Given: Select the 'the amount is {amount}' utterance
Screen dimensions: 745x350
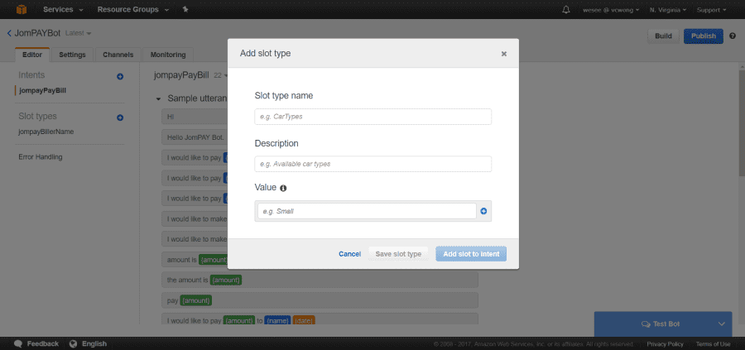Looking at the screenshot, I should pyautogui.click(x=320, y=280).
